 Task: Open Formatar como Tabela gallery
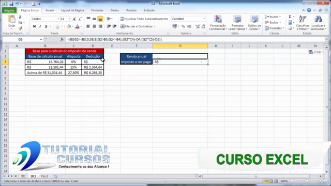coord(237,23)
